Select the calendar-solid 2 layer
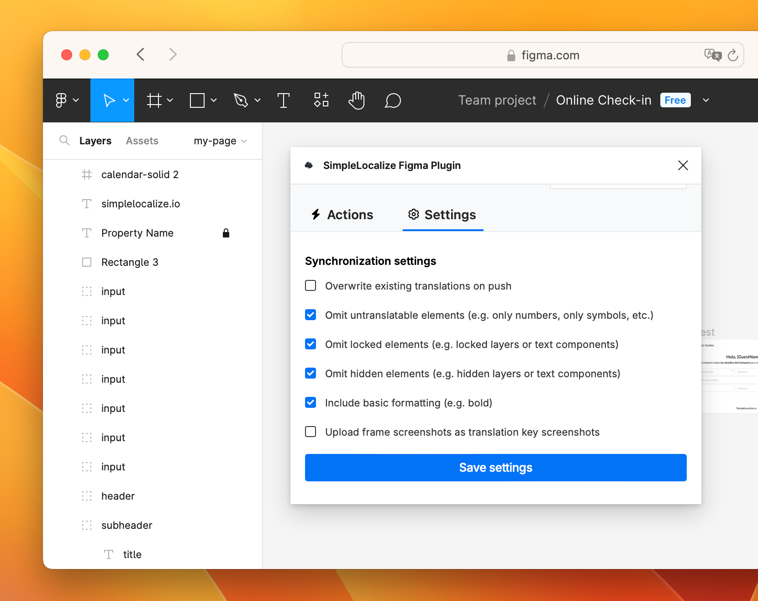 pyautogui.click(x=153, y=174)
